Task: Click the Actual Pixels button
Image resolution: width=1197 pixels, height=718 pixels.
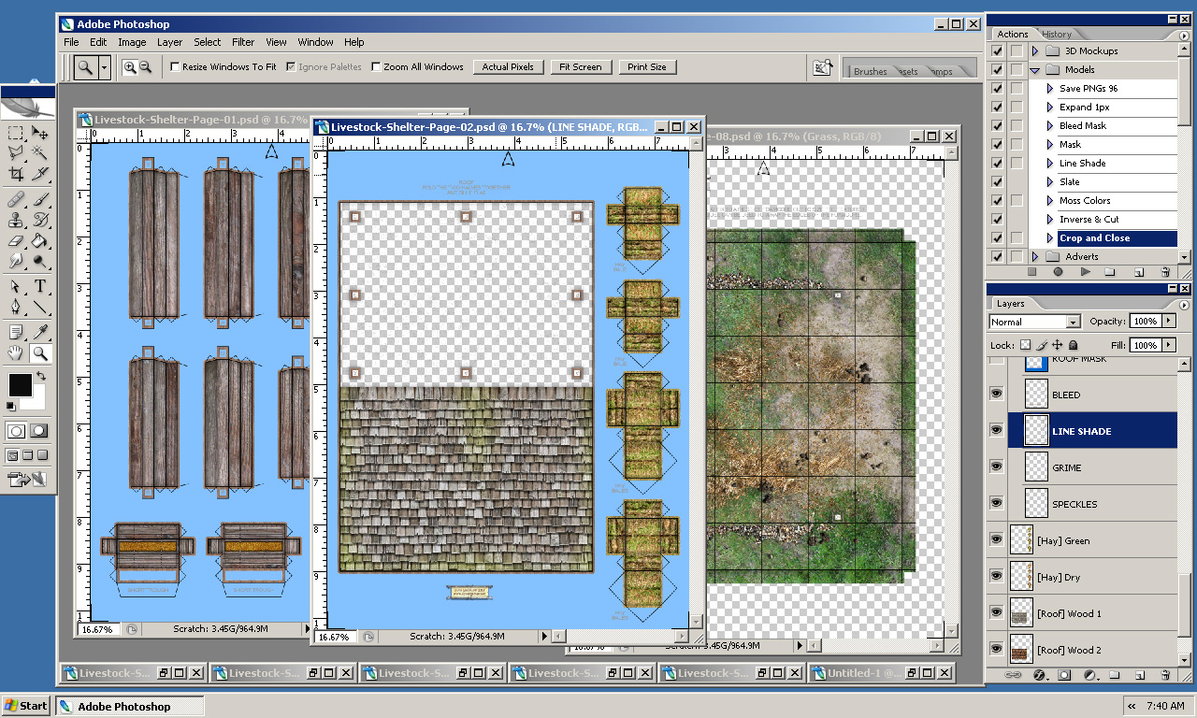Action: pos(508,67)
